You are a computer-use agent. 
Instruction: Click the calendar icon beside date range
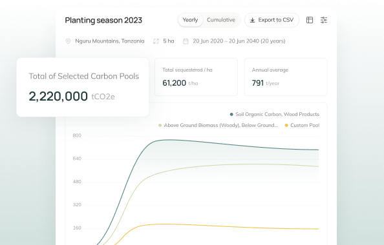[186, 41]
